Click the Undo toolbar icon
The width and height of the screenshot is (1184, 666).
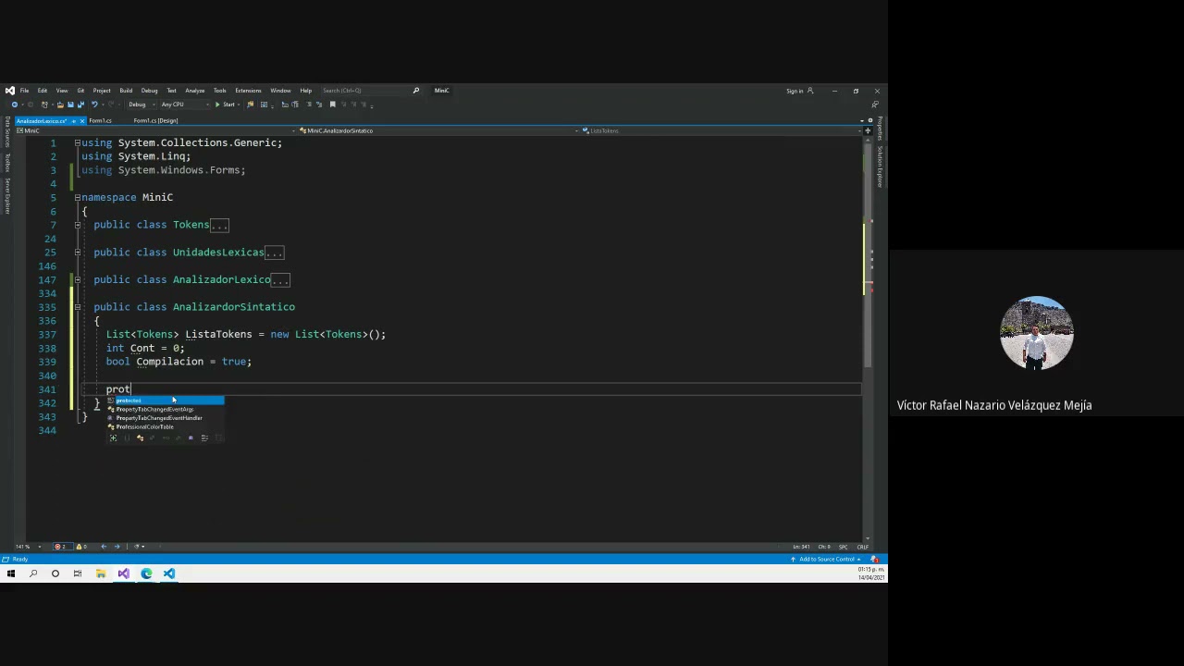(x=94, y=105)
